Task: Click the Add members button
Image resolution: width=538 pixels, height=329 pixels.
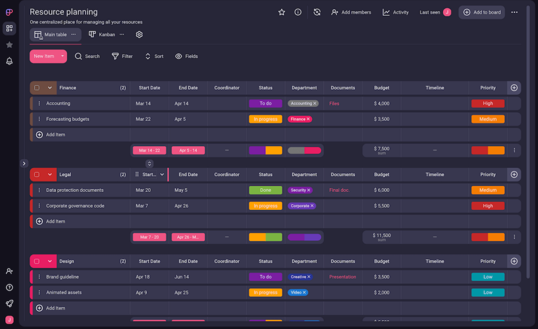Action: click(351, 12)
